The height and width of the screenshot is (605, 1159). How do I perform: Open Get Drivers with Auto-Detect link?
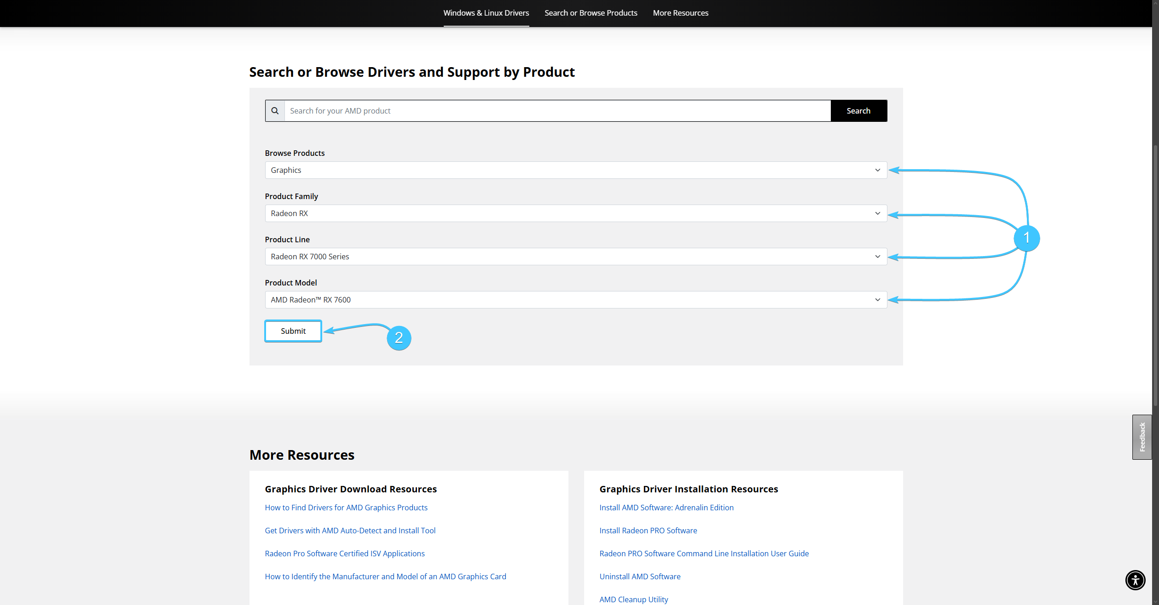point(350,531)
